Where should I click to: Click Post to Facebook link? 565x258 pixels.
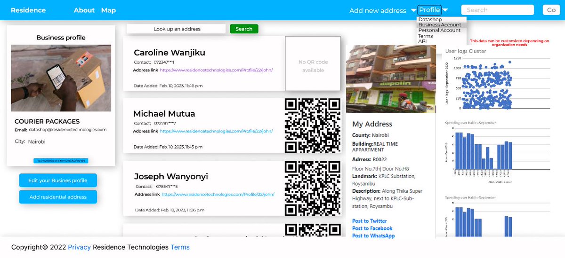(372, 228)
